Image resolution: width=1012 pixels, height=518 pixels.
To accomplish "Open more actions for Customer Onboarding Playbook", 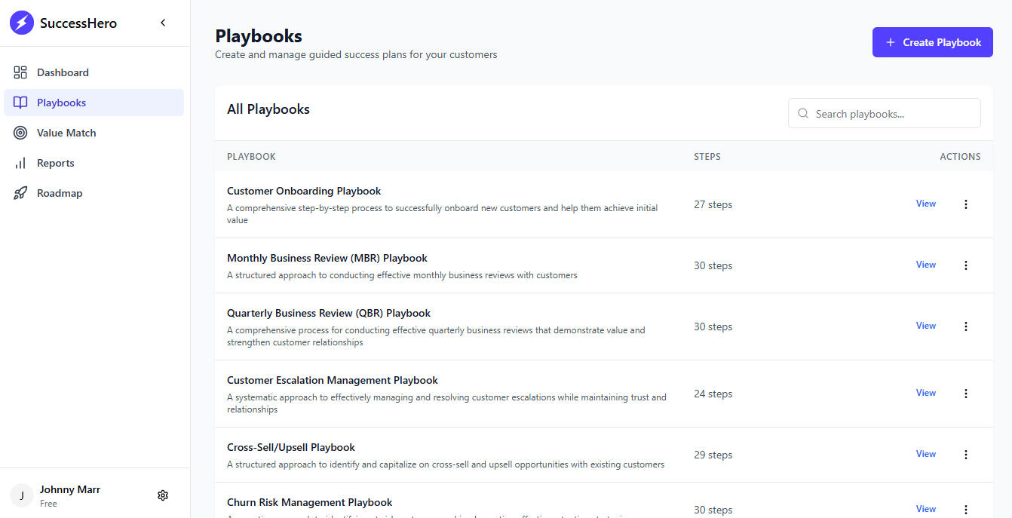I will [965, 204].
